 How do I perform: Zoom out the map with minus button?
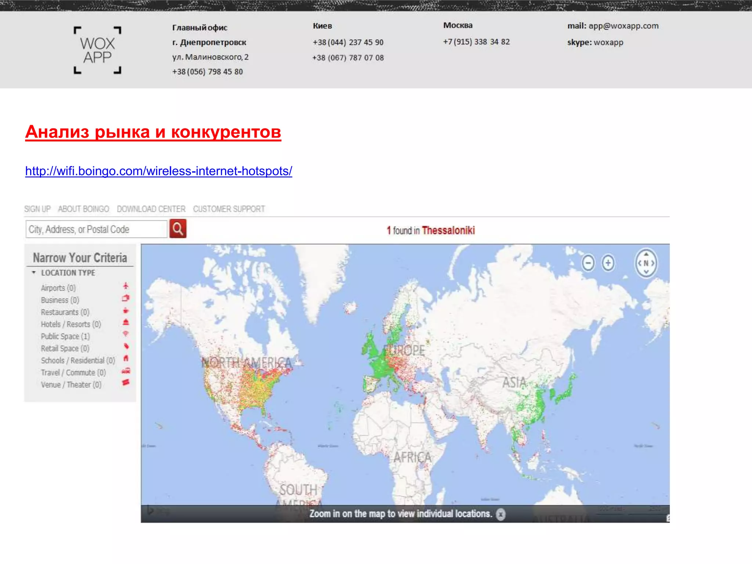pos(588,263)
